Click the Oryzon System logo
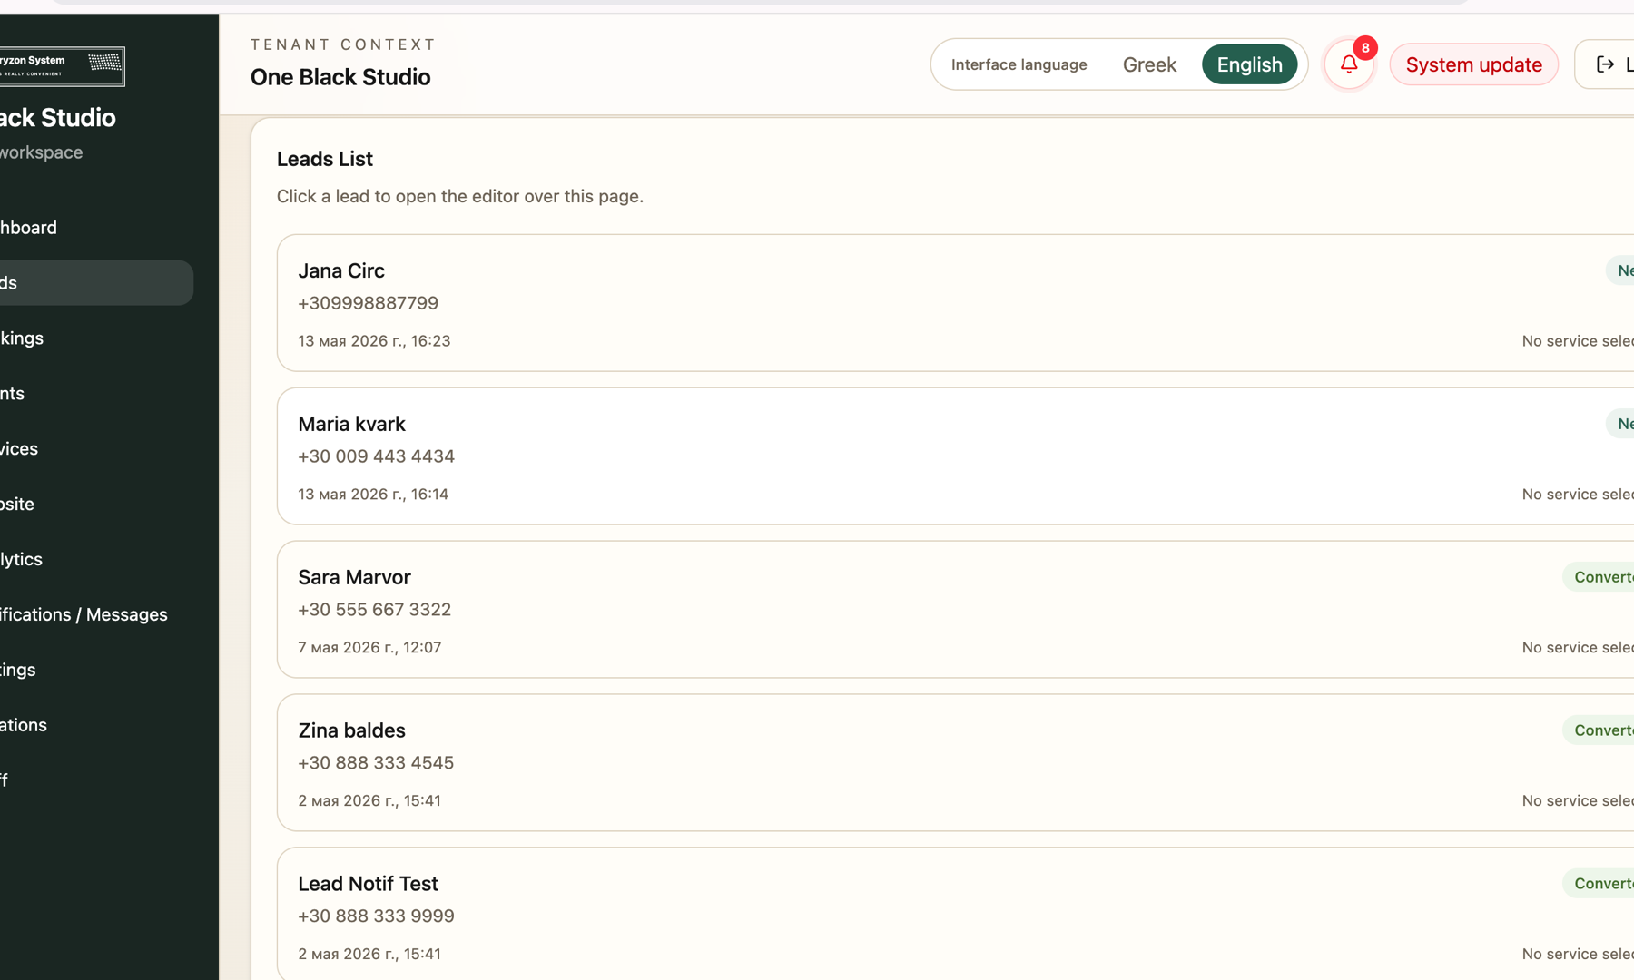This screenshot has width=1634, height=980. (x=62, y=66)
